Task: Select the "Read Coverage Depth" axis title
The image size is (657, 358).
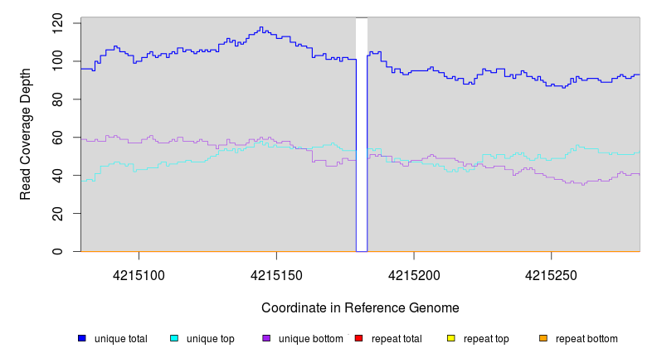Action: click(26, 134)
